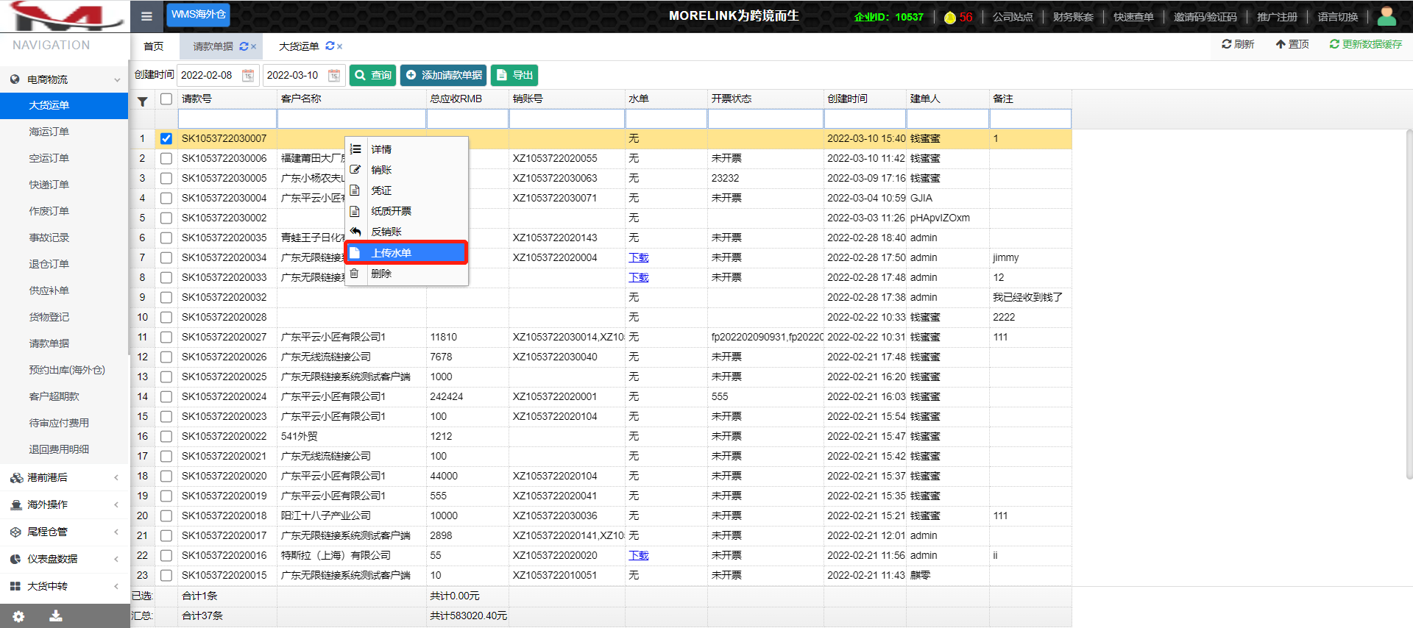
Task: Close the 大货运单 tab
Action: click(x=340, y=46)
